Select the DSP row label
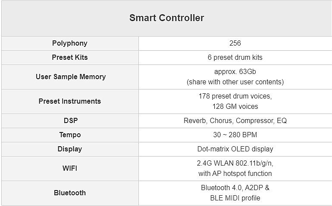 pyautogui.click(x=69, y=120)
